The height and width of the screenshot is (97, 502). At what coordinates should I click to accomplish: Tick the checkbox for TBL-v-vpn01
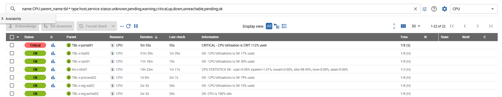(12, 61)
